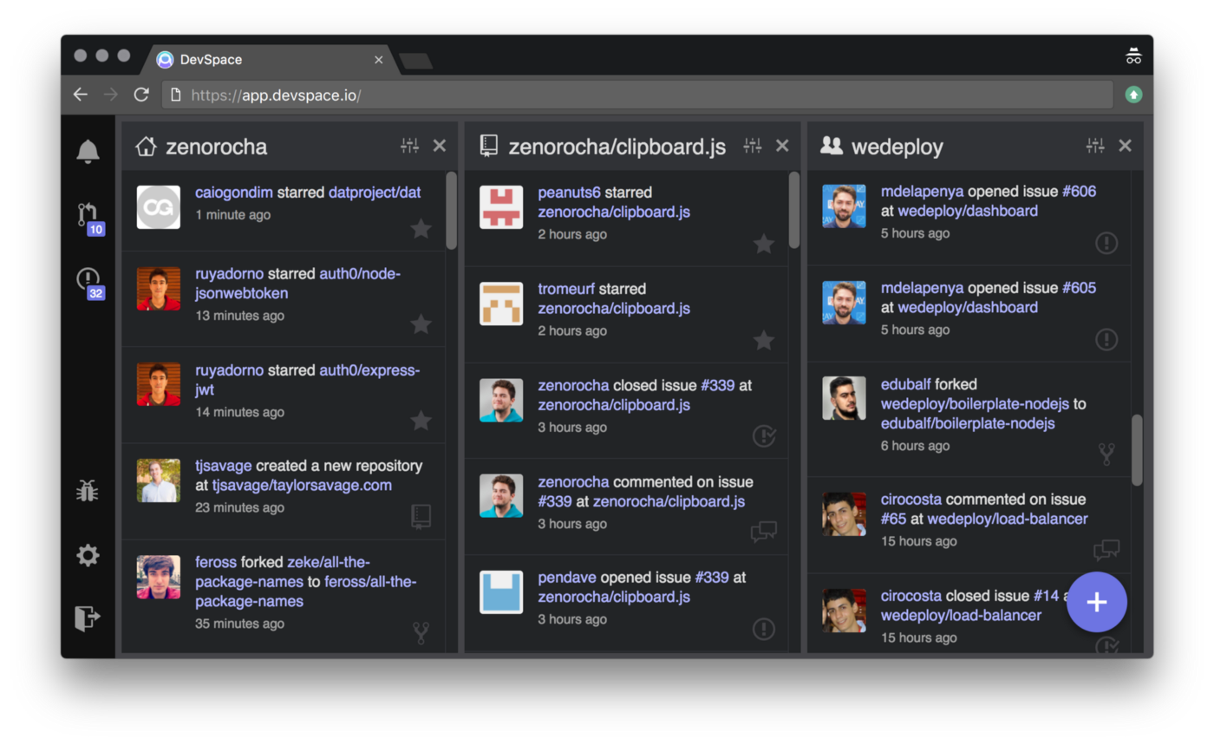Star caiogondim's datproject/dat event
Viewport: 1214px width, 745px height.
point(421,228)
